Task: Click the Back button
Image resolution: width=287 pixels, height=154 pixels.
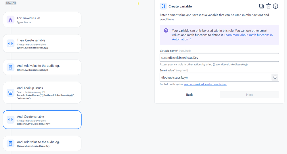Action: 189,95
